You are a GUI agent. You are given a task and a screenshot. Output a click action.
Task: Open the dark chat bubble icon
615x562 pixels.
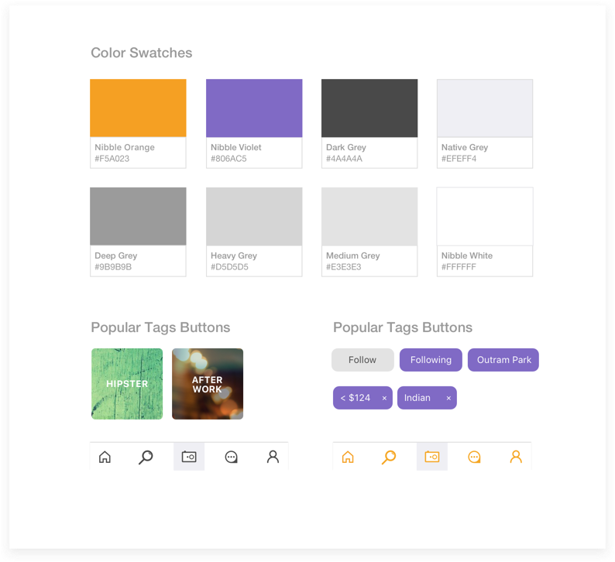(x=231, y=457)
